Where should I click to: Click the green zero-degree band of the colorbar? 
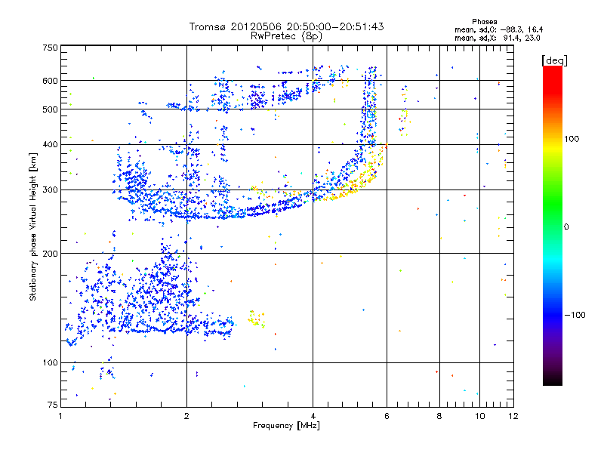click(553, 225)
